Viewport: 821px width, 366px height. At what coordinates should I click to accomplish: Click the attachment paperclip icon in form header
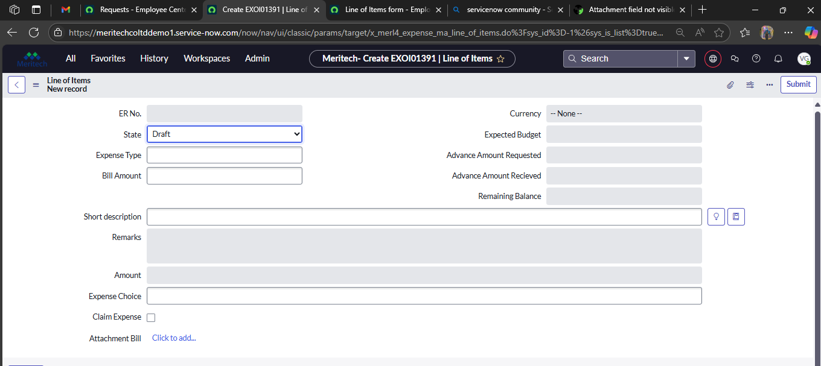(x=730, y=85)
